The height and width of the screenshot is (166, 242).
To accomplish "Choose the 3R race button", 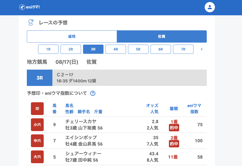I will [x=93, y=49].
